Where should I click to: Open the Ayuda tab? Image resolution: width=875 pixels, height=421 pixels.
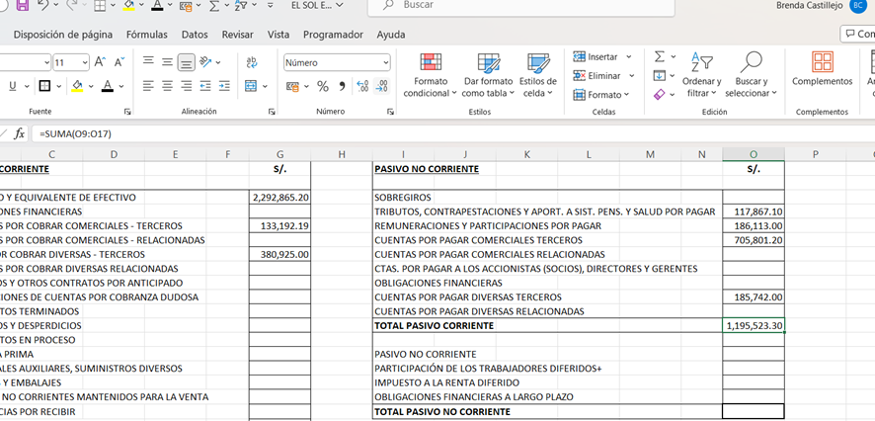click(x=391, y=34)
